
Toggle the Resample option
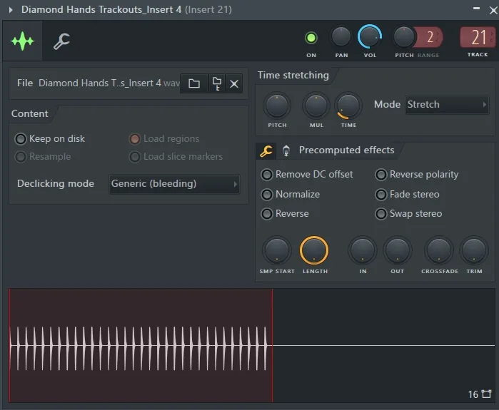tap(43, 157)
